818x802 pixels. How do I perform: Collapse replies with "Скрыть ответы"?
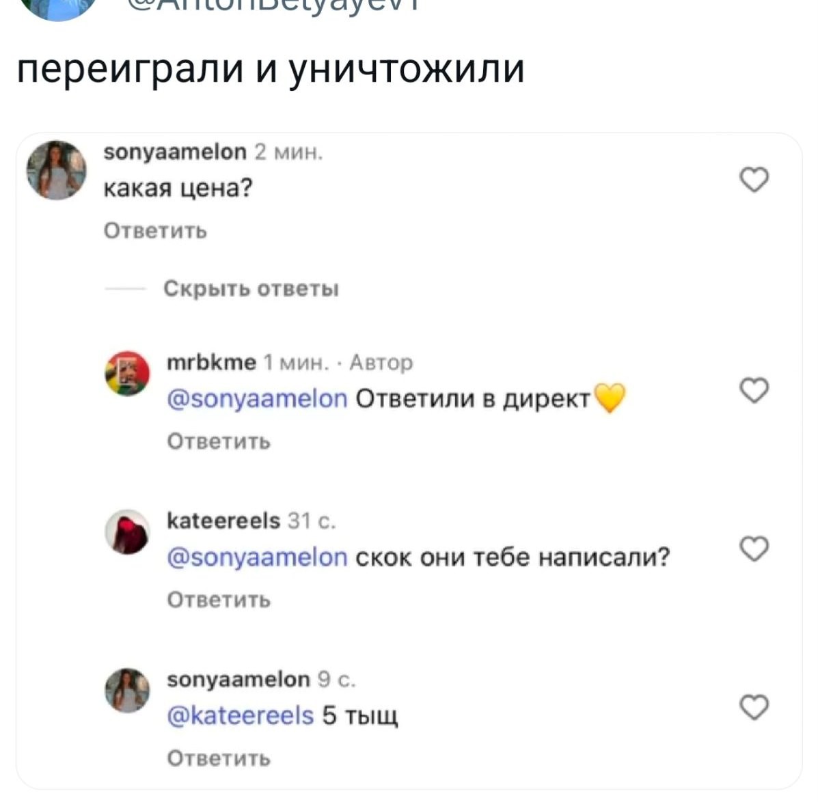pos(251,289)
